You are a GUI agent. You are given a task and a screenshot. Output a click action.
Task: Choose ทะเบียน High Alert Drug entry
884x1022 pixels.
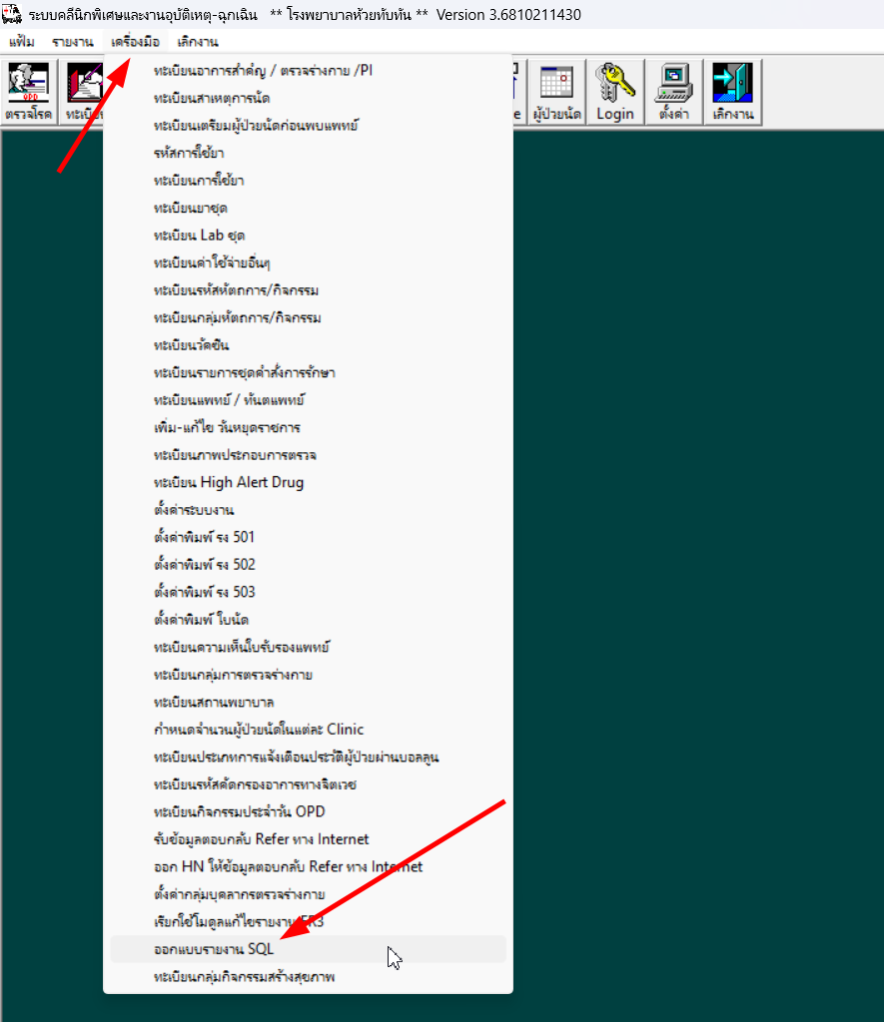coord(229,482)
